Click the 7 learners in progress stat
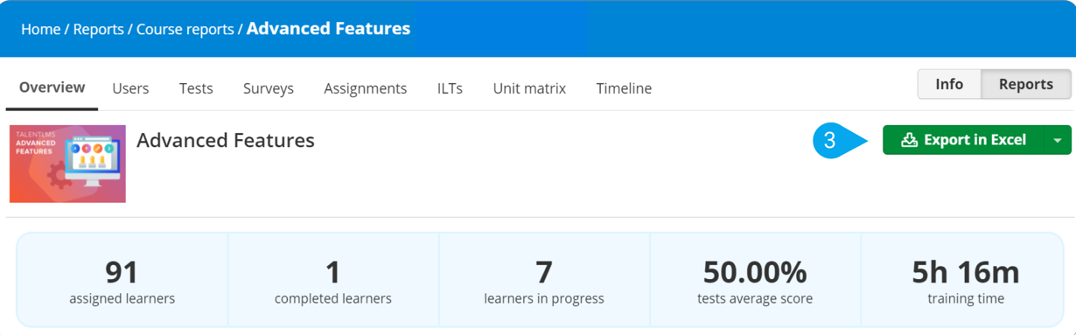This screenshot has height=335, width=1076. (x=544, y=282)
